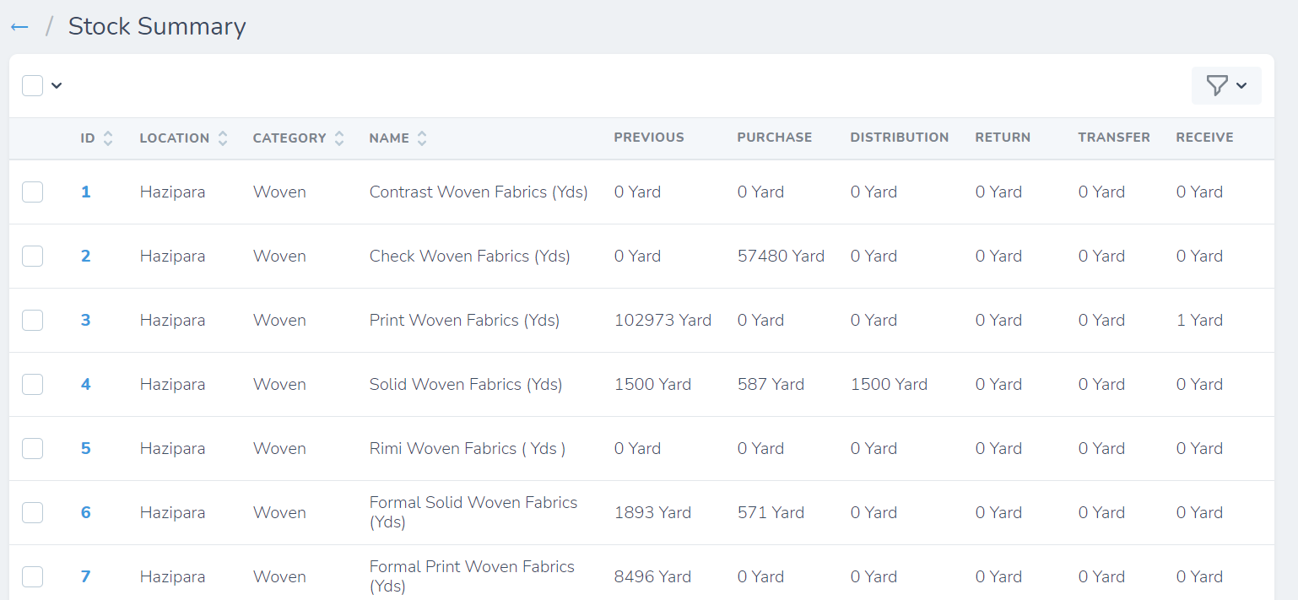This screenshot has height=600, width=1298.
Task: Click the 587 Yard purchase value
Action: 771,384
